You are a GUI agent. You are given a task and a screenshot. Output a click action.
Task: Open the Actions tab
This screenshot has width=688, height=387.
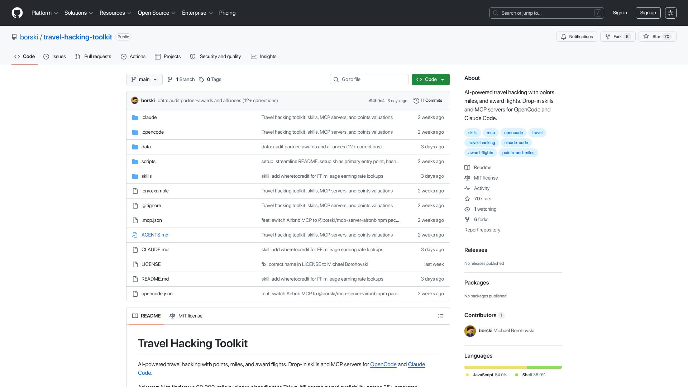click(x=133, y=57)
